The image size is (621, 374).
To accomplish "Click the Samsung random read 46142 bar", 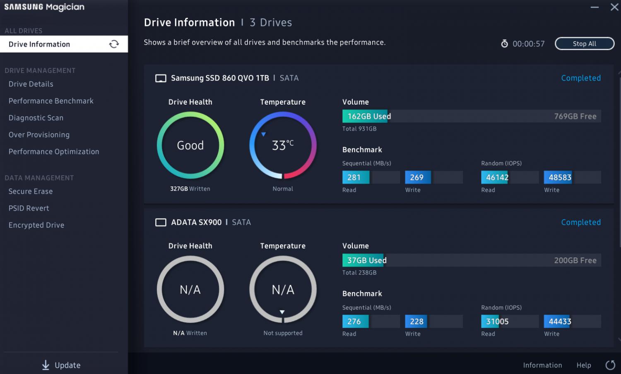I will [510, 177].
